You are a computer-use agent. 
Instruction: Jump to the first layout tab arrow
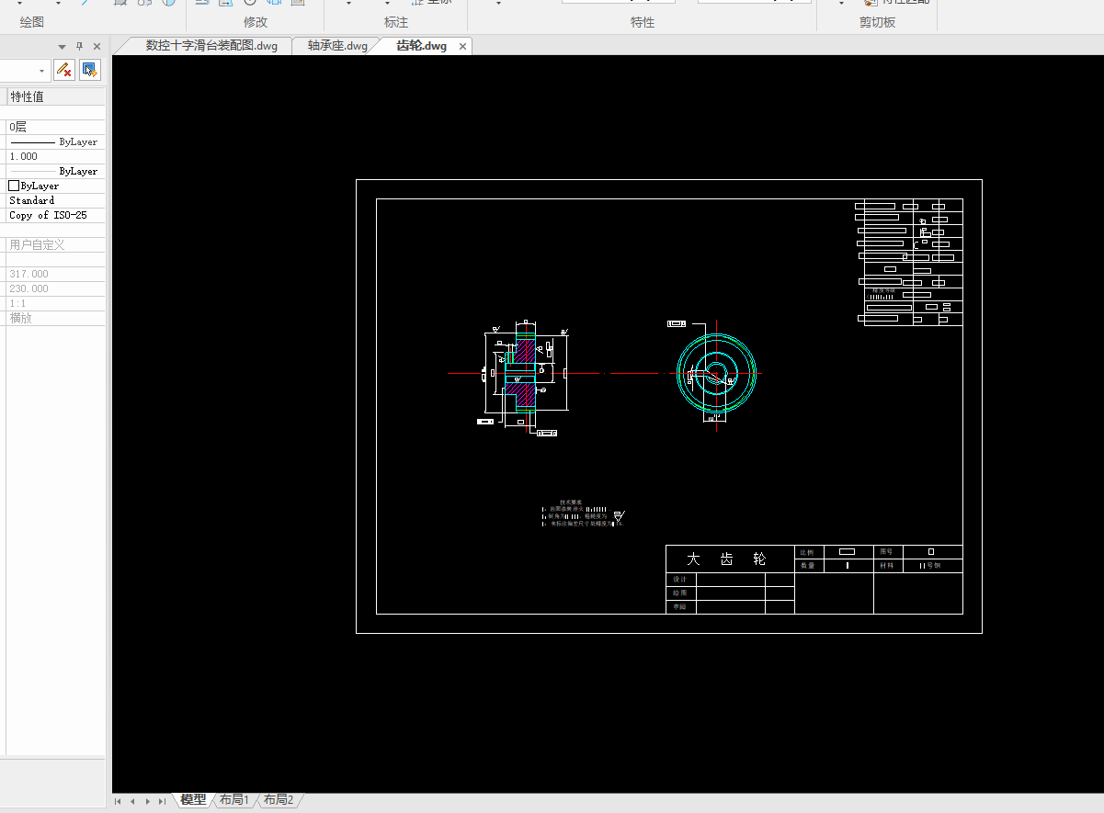click(119, 801)
